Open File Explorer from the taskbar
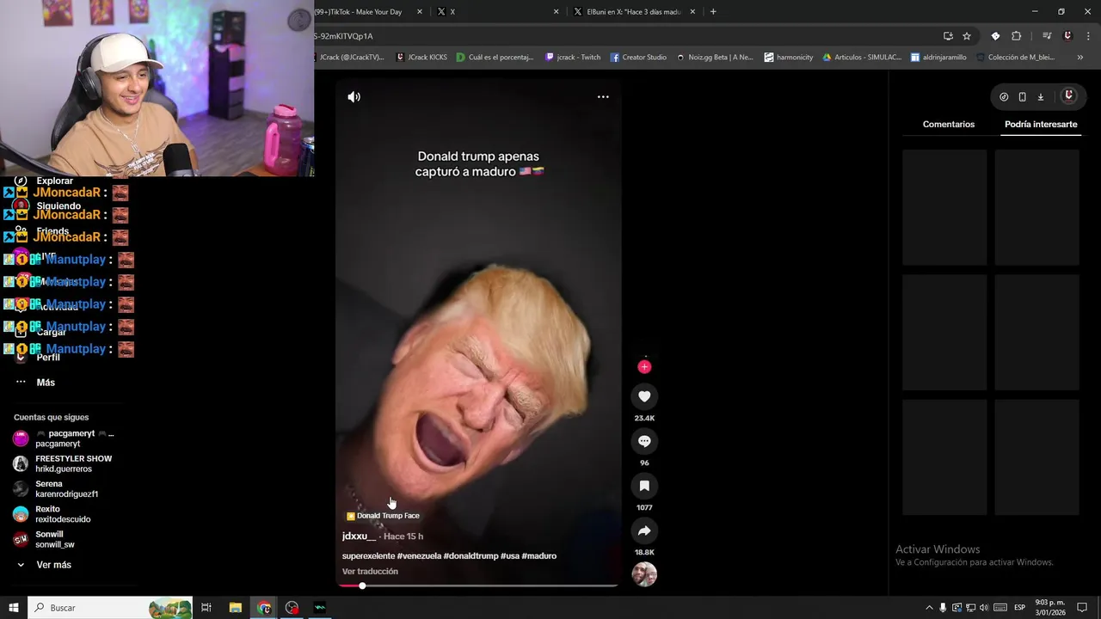 [x=236, y=608]
